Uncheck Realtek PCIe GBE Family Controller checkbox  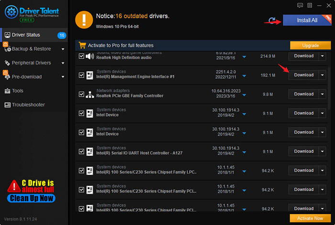tap(81, 94)
